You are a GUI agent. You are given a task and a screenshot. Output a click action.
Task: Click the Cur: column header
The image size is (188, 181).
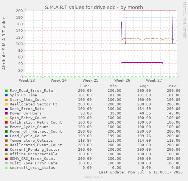85,86
